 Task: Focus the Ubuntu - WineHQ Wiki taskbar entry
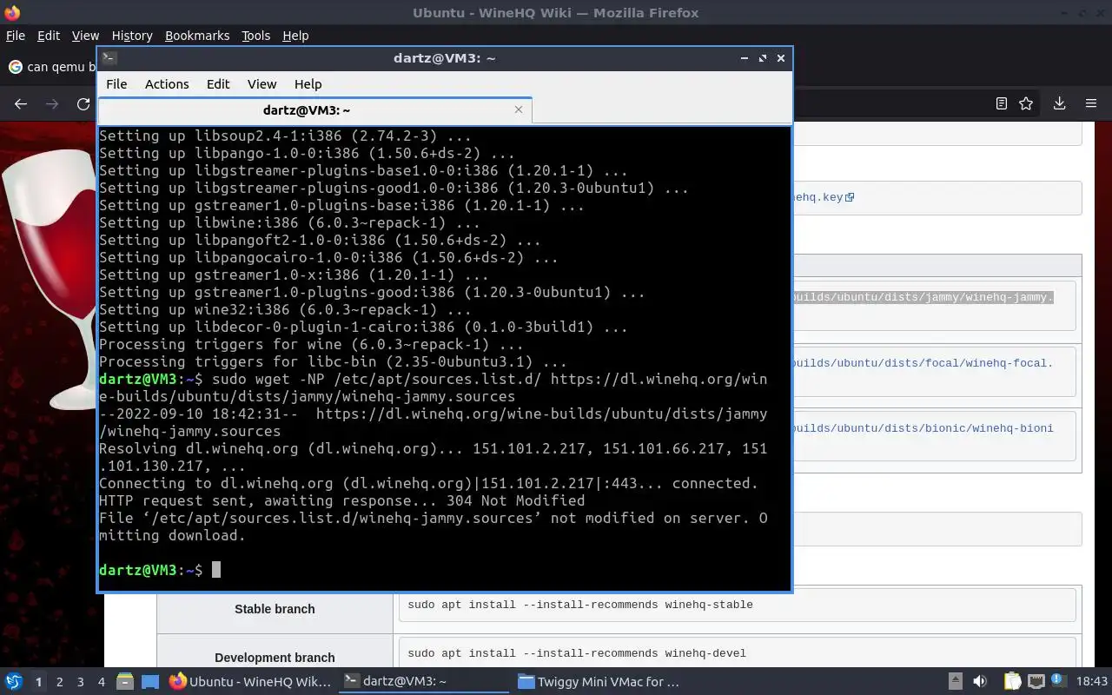pyautogui.click(x=250, y=682)
